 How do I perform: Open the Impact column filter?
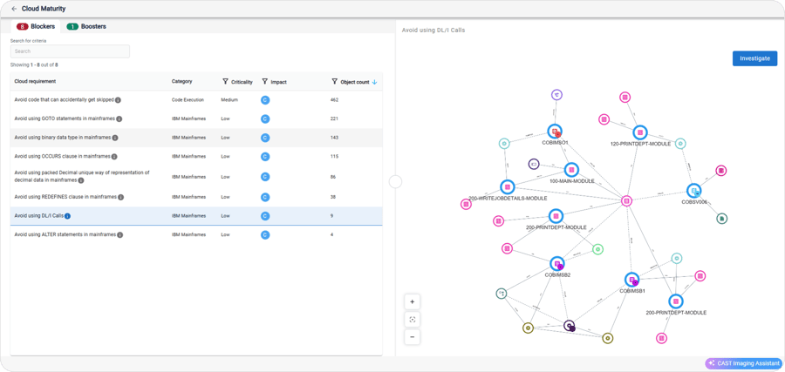pos(265,82)
